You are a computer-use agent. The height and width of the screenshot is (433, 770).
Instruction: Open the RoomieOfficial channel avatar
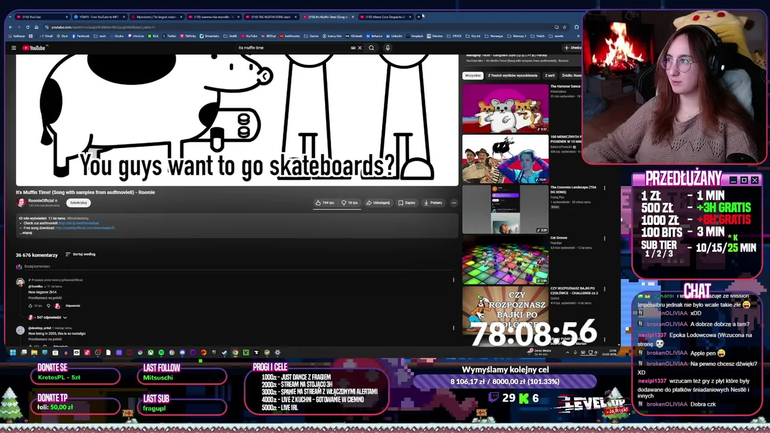click(x=21, y=203)
